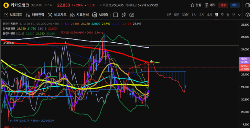The height and width of the screenshot is (128, 250).
Task: Expand the interval dropdown chevron
Action: pos(239,15)
